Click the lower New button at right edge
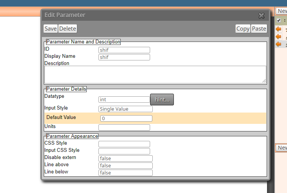Image resolution: width=287 pixels, height=193 pixels. (x=281, y=148)
